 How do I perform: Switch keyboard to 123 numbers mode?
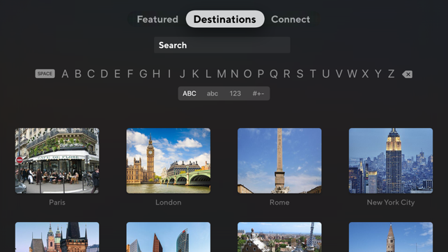tap(235, 93)
